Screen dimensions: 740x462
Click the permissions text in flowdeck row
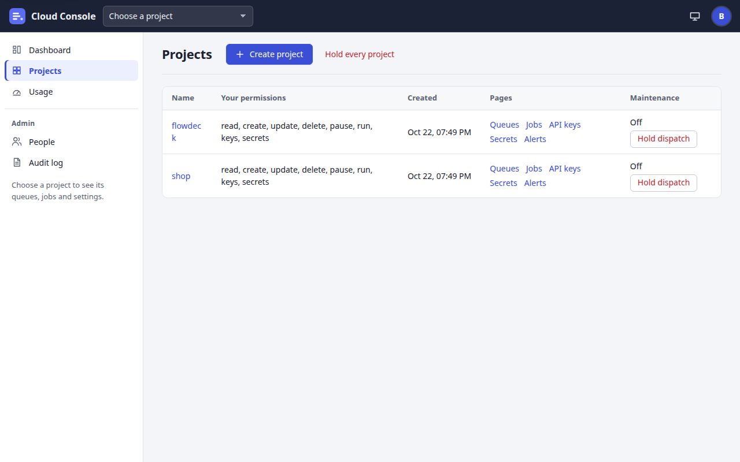pos(297,132)
